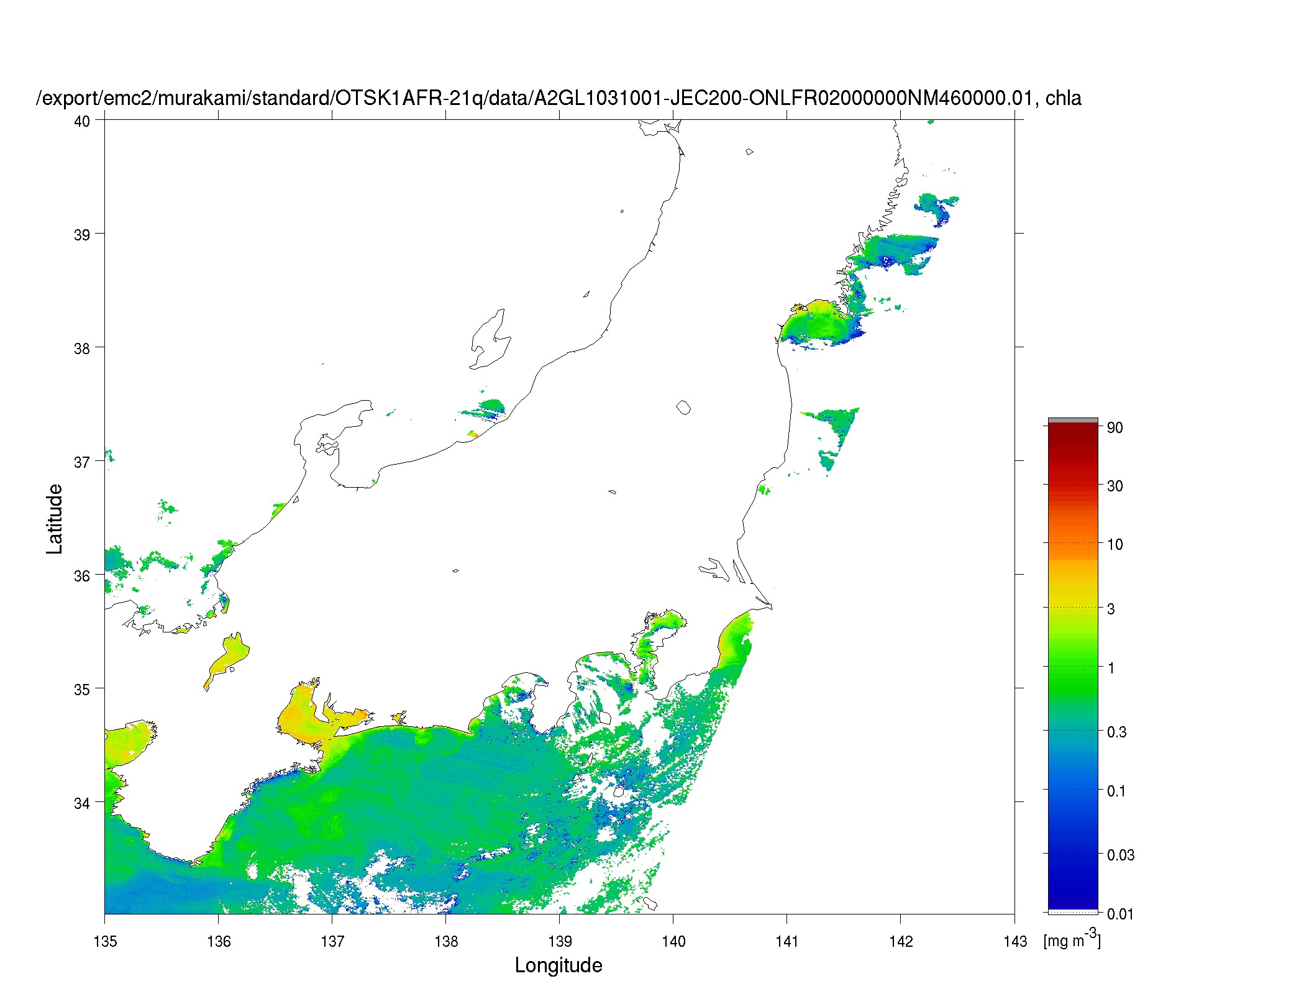Click colorbar tick label '0.03'

(1120, 855)
